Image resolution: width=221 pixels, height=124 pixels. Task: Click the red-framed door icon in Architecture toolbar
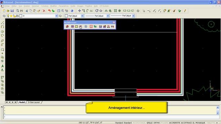(x=91, y=27)
